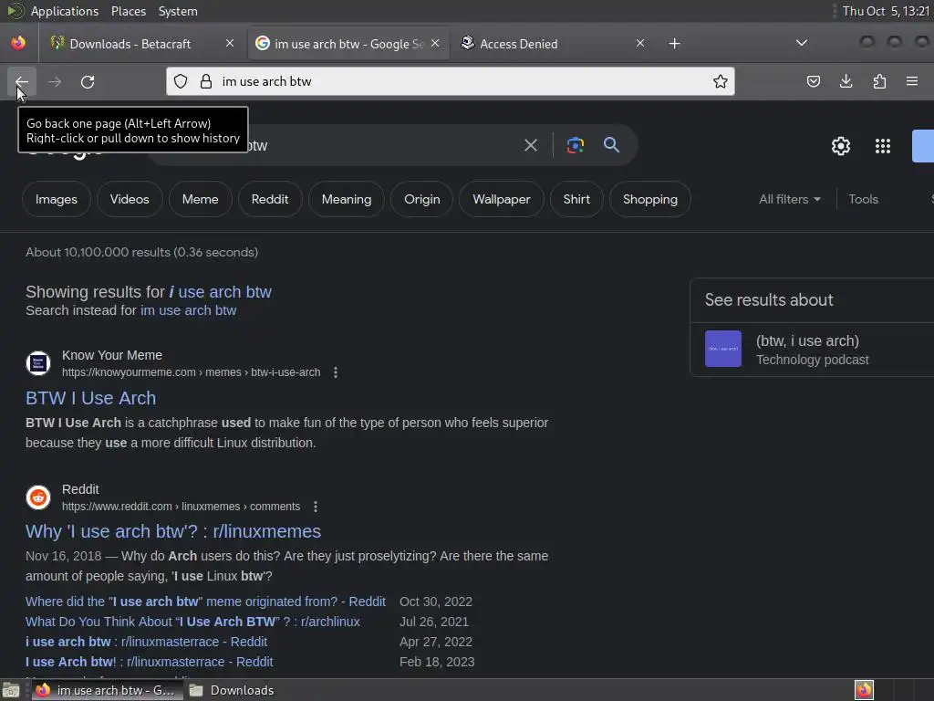Viewport: 934px width, 701px height.
Task: Expand the list all tabs chevron
Action: (802, 43)
